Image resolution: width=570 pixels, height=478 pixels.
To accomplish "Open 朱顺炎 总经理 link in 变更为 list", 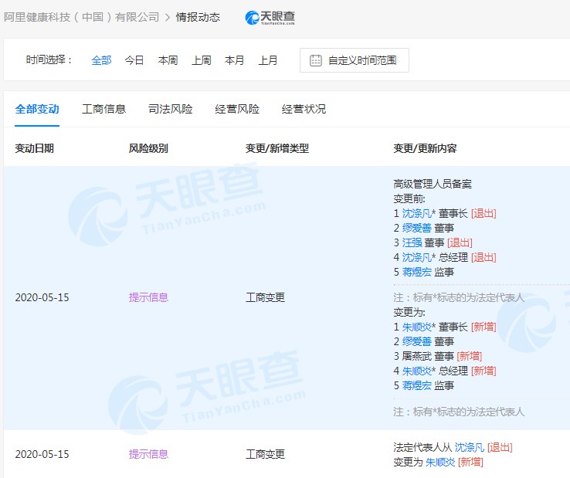I will pyautogui.click(x=417, y=371).
